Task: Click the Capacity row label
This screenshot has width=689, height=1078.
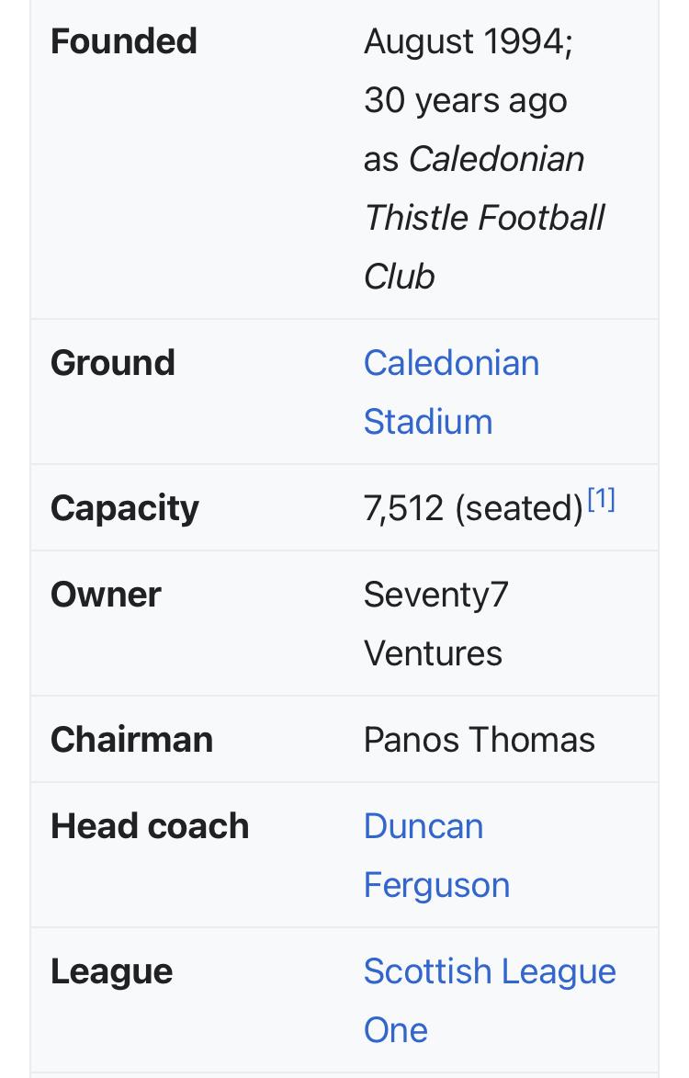Action: [124, 509]
